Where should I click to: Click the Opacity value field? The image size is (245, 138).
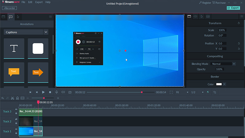coord(220,69)
